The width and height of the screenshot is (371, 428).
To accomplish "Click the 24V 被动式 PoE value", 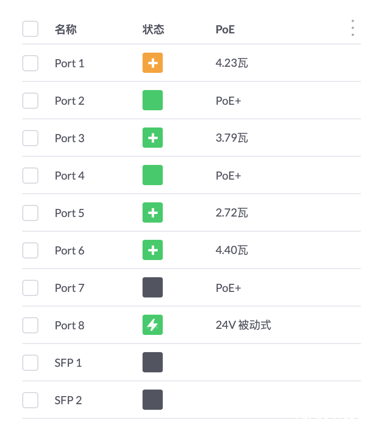I will [243, 325].
